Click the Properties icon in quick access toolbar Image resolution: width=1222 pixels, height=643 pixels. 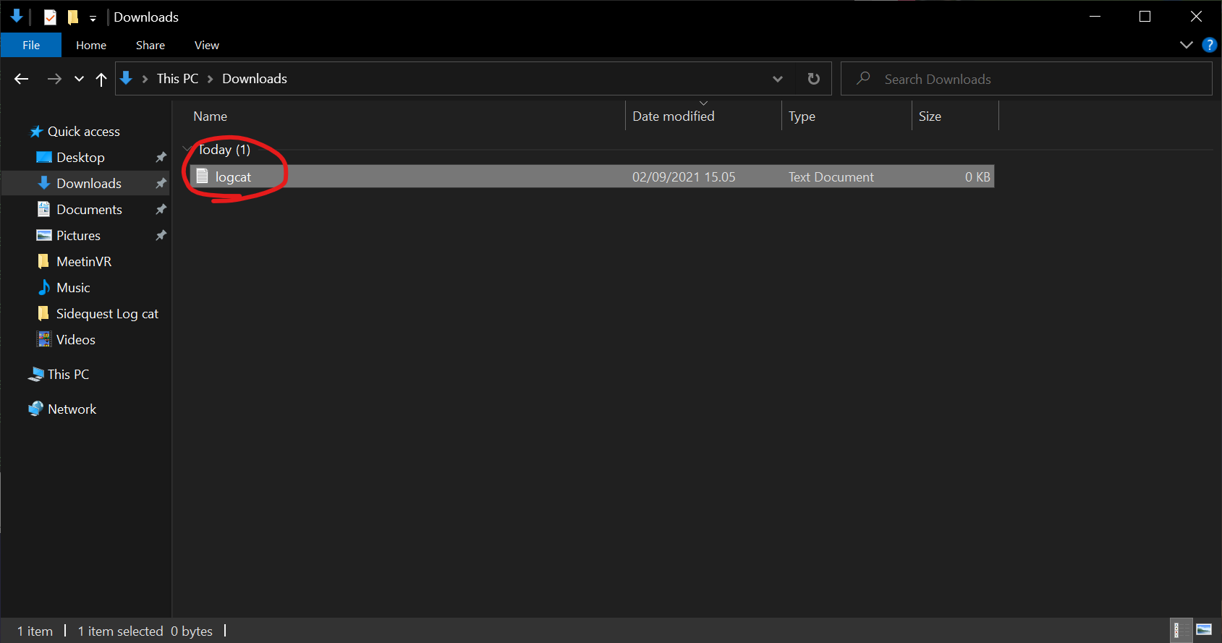point(50,17)
